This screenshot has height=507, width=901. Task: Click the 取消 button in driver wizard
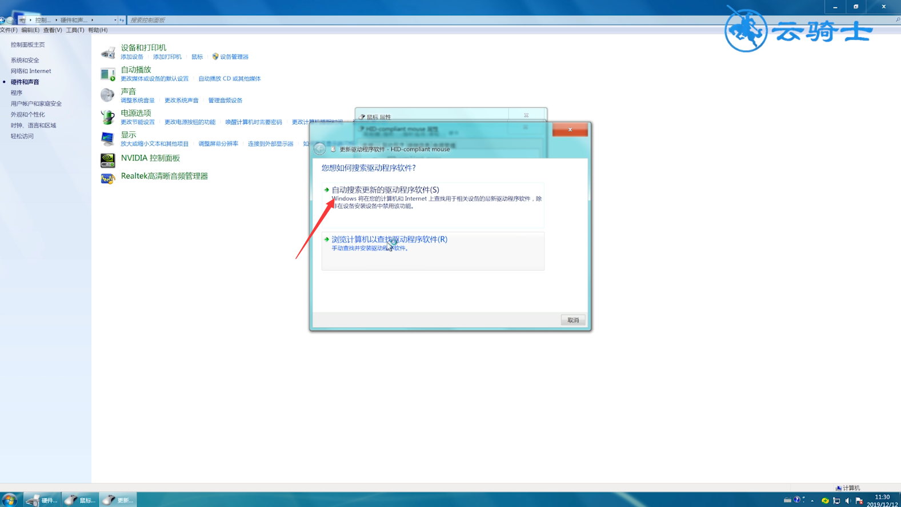pyautogui.click(x=573, y=320)
